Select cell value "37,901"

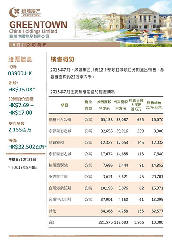click(107, 199)
